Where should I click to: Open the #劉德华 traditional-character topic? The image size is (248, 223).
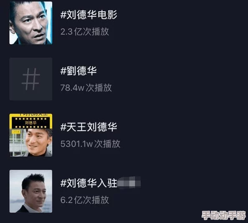point(78,71)
